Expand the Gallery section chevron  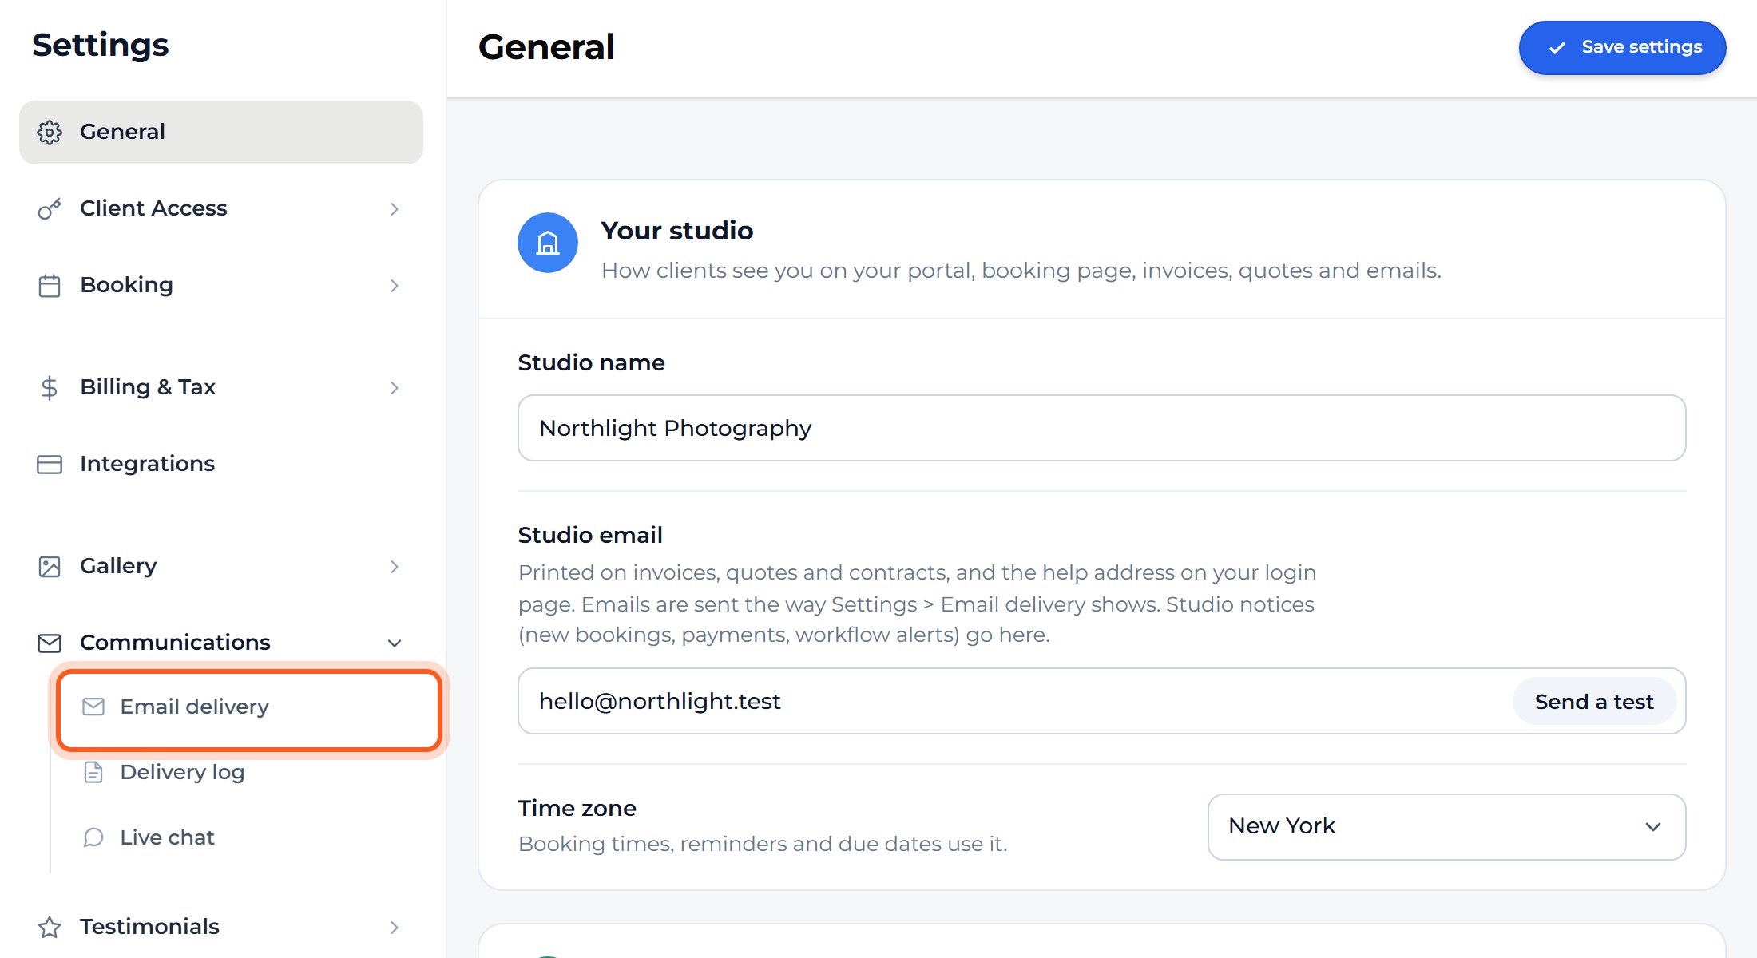coord(395,567)
